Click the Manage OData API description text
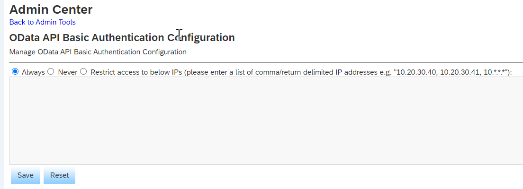Image resolution: width=523 pixels, height=189 pixels. coord(98,52)
